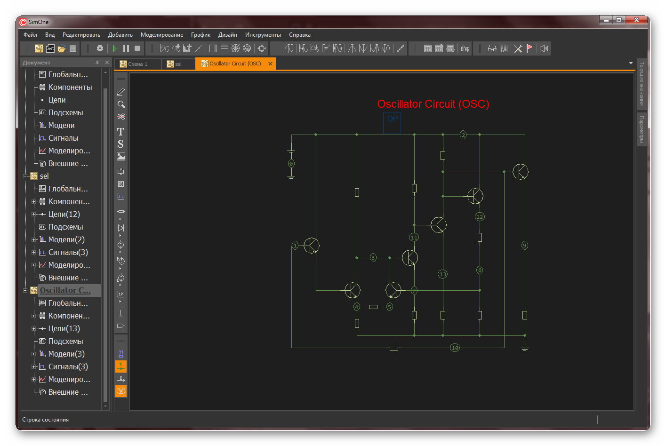
Task: Click the .net netlist icon
Action: point(50,48)
